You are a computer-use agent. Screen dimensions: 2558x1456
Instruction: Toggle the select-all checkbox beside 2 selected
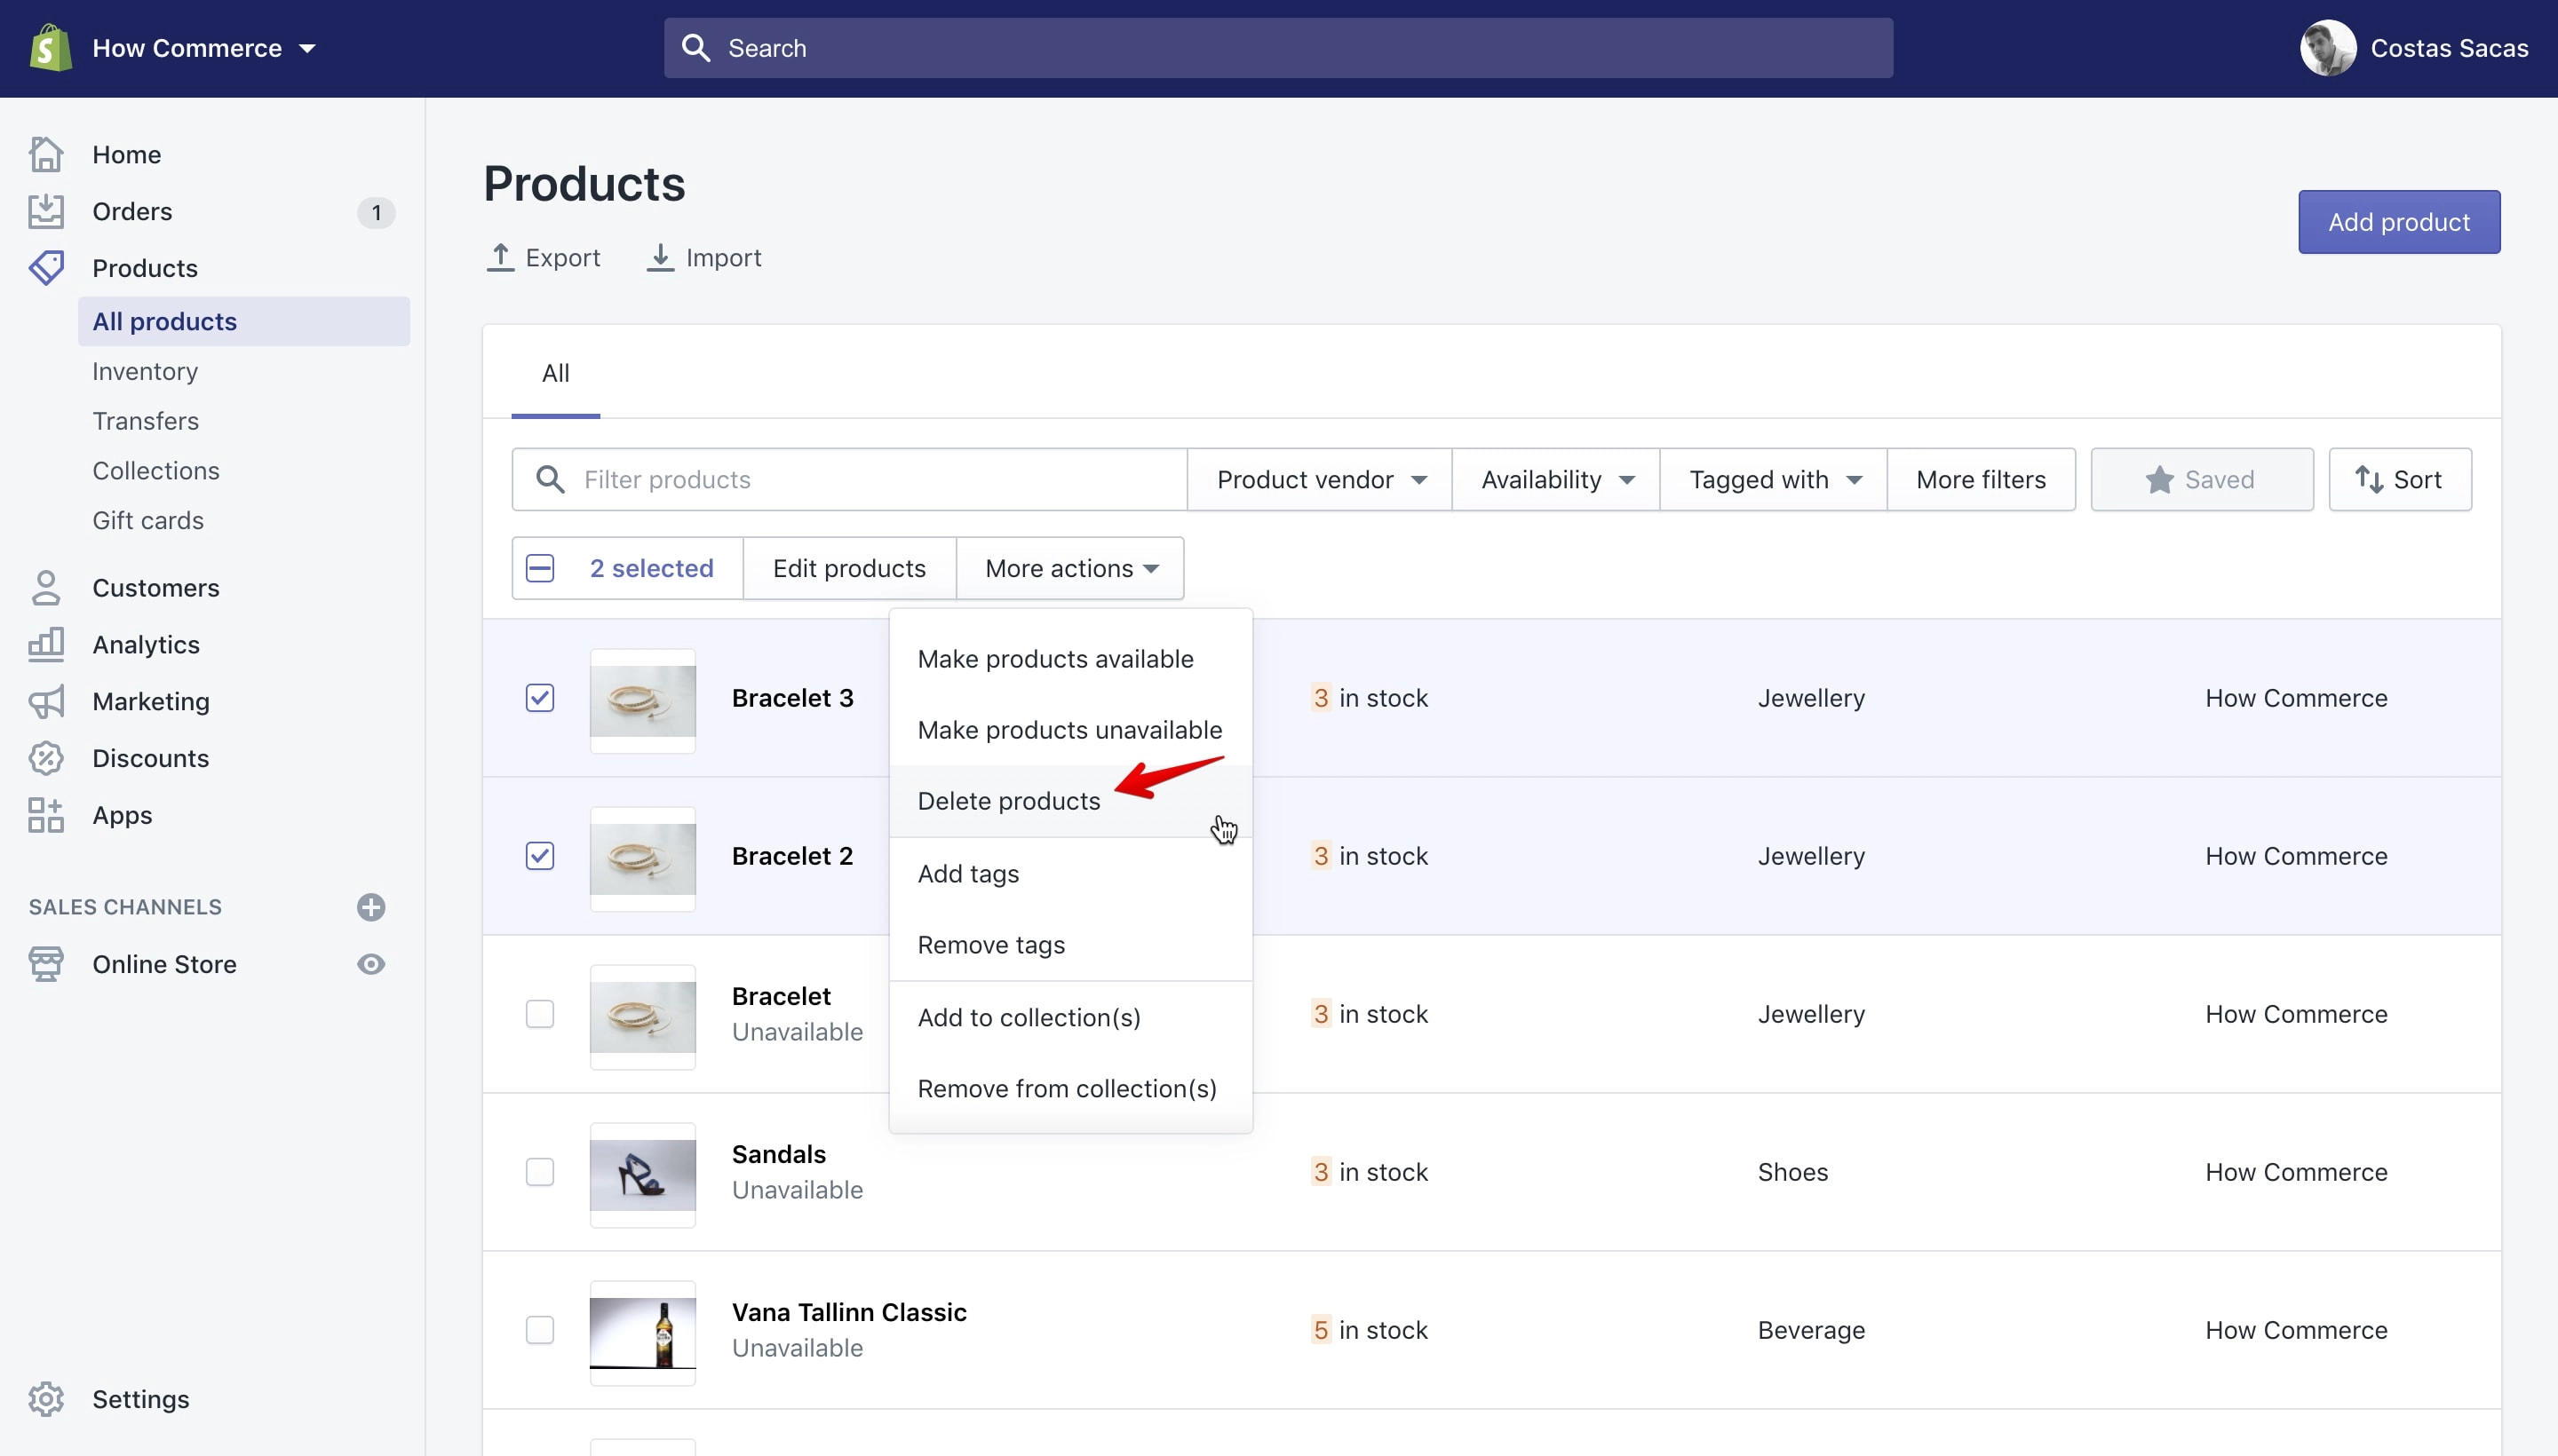pos(540,568)
